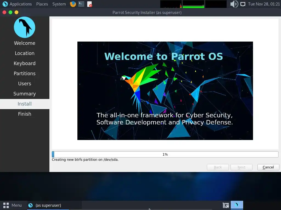Select the Location step in sidebar
Viewport: 281px width, 210px height.
tap(24, 53)
